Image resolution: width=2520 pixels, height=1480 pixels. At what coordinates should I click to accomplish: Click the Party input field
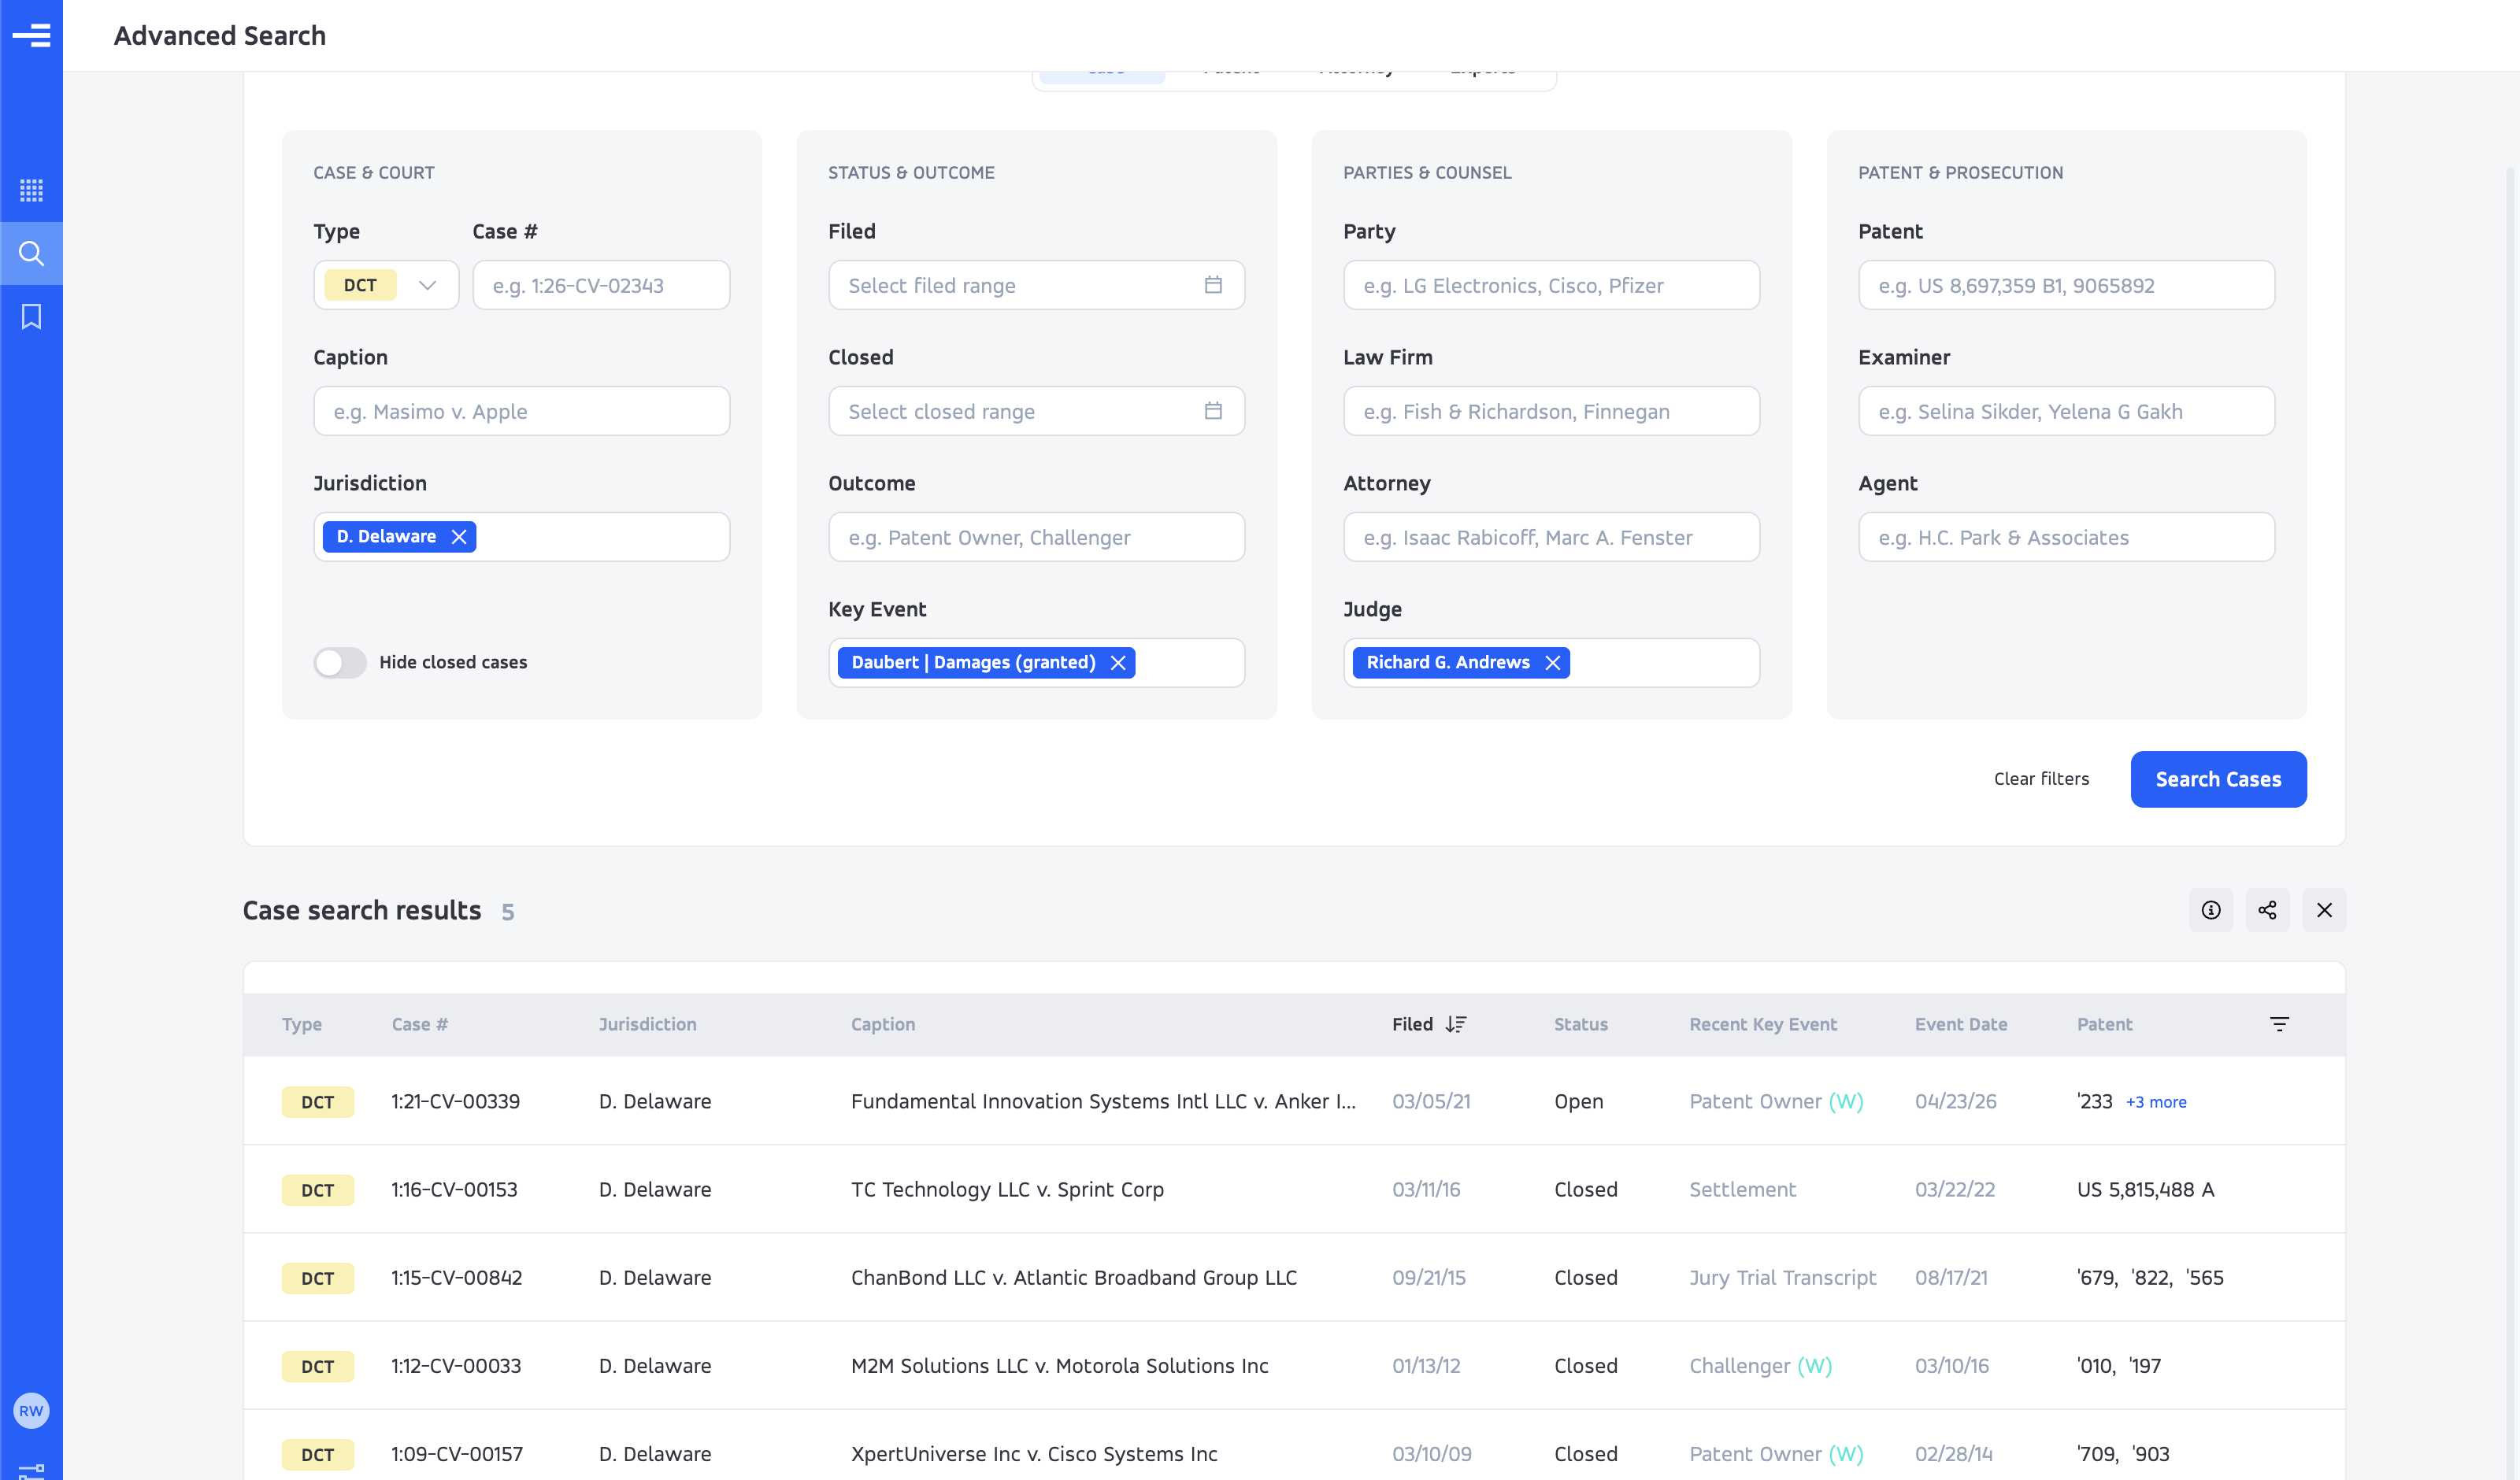pos(1552,285)
